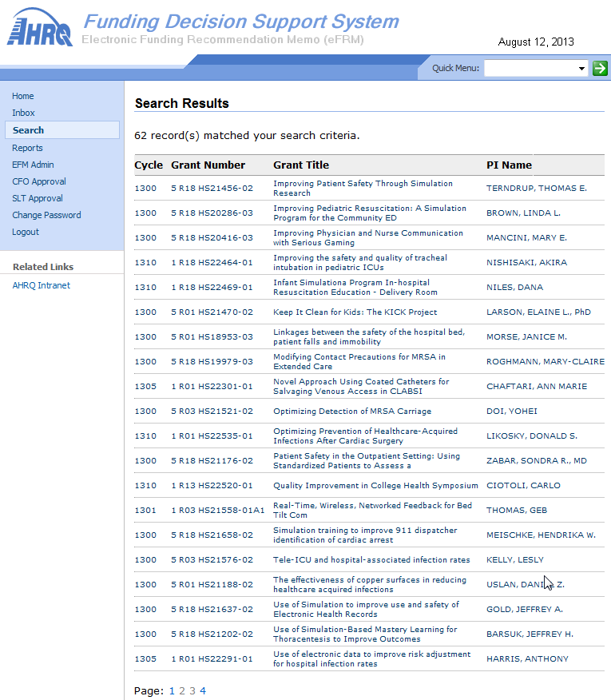Click PI name CHAFTARI, ANN MARIE
611x700 pixels.
coord(537,387)
